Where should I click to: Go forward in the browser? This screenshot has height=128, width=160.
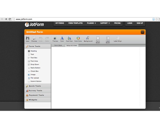[6, 19]
